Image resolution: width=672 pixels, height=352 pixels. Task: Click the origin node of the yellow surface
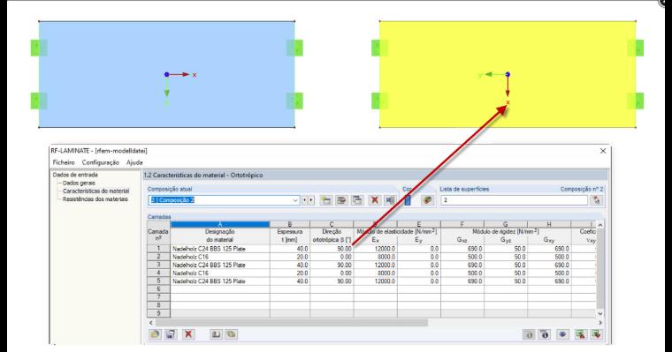coord(508,74)
